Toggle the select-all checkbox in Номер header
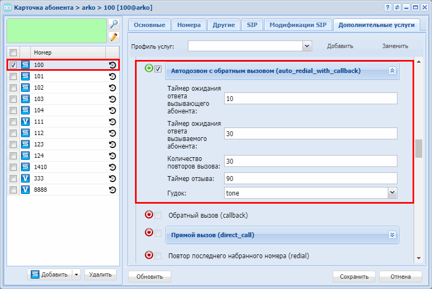Image resolution: width=432 pixels, height=289 pixels. pyautogui.click(x=13, y=52)
